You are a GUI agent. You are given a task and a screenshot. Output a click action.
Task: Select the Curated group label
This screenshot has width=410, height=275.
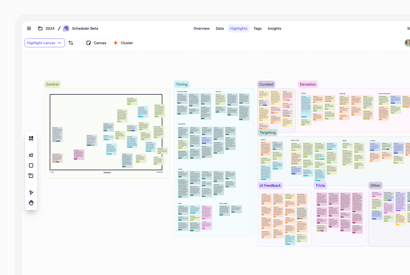[266, 84]
